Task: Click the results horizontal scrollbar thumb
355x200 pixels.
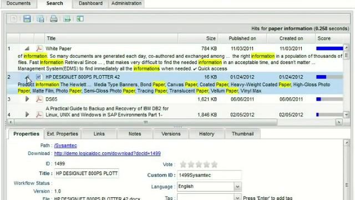Action: (x=145, y=122)
